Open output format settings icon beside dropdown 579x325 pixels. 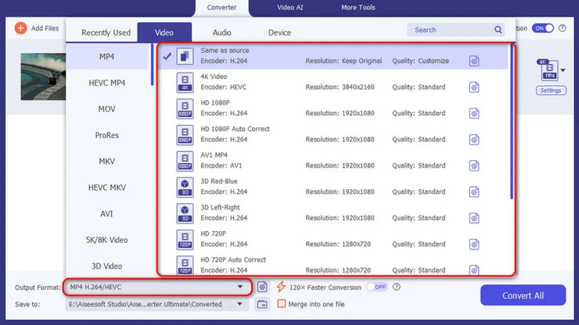point(262,287)
